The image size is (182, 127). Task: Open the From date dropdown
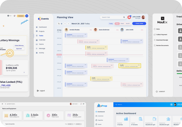70,124
